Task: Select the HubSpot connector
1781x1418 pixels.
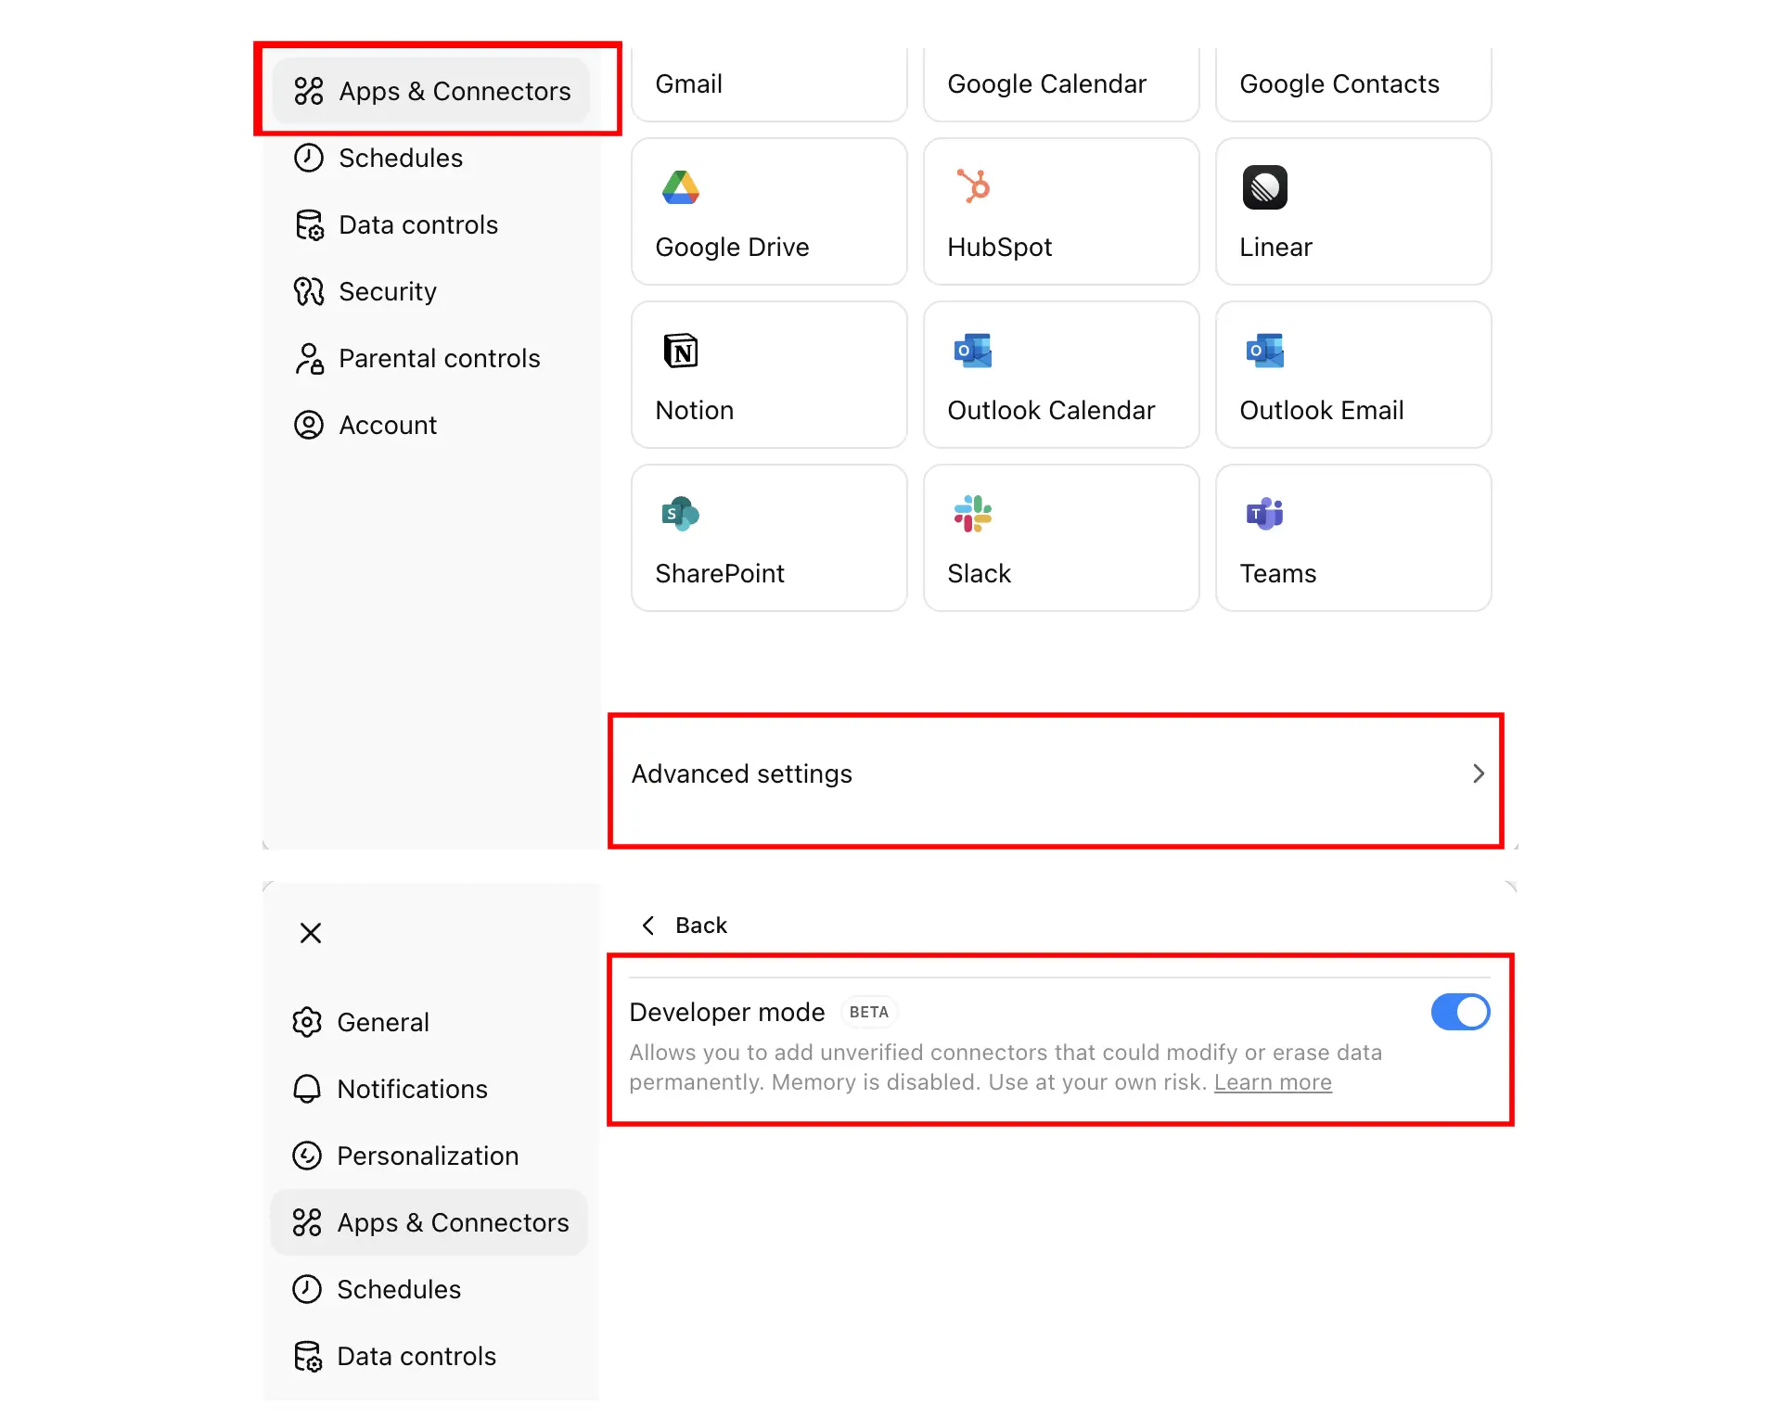Action: pos(1060,211)
